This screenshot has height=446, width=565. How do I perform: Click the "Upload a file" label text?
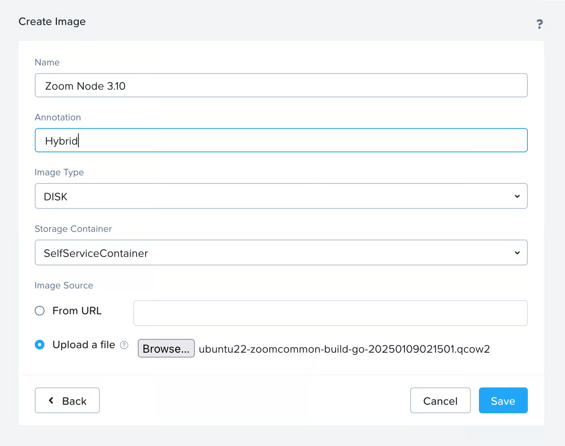click(84, 345)
